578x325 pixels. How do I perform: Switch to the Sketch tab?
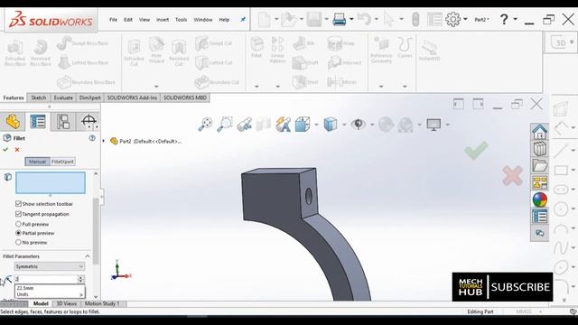[x=38, y=97]
